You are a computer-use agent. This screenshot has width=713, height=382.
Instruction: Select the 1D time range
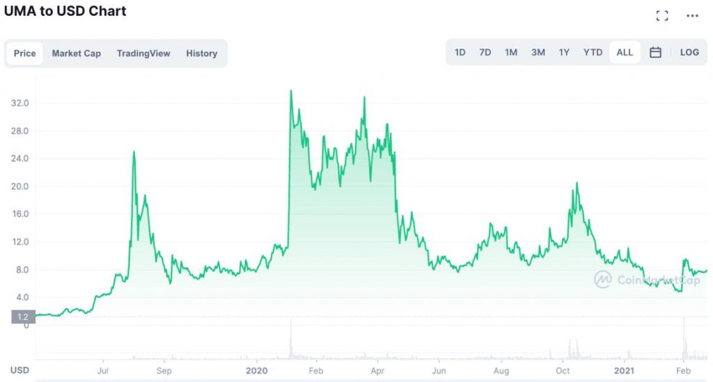tap(460, 52)
